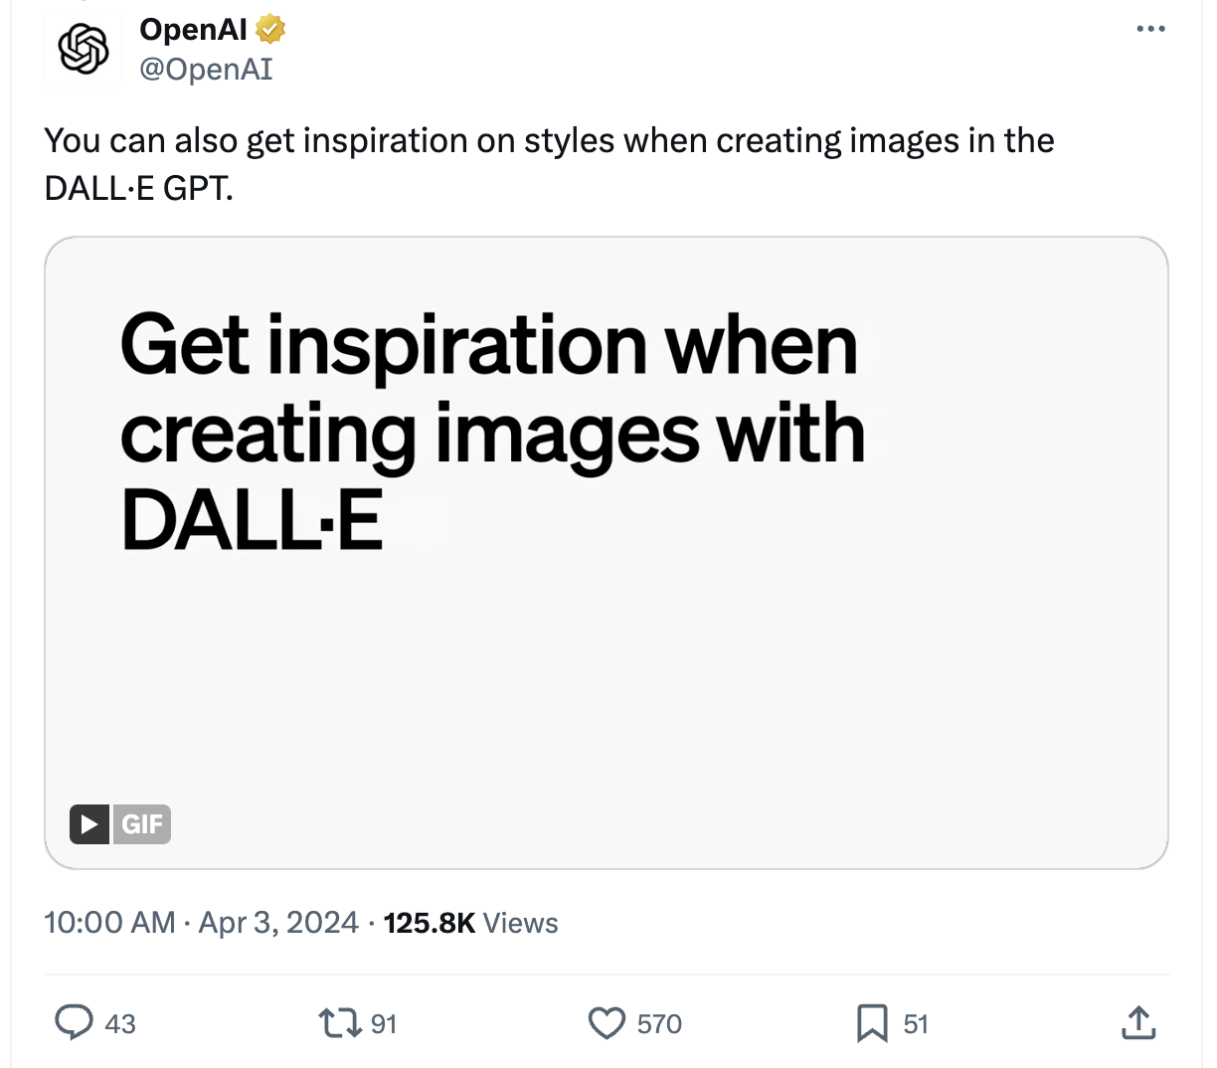Click the gold verified badge
The height and width of the screenshot is (1068, 1217).
pyautogui.click(x=270, y=30)
